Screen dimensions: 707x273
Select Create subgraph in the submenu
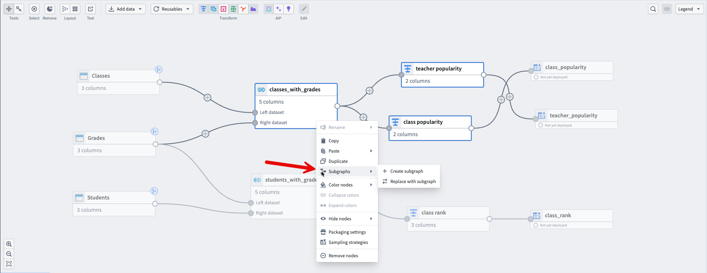click(409, 171)
